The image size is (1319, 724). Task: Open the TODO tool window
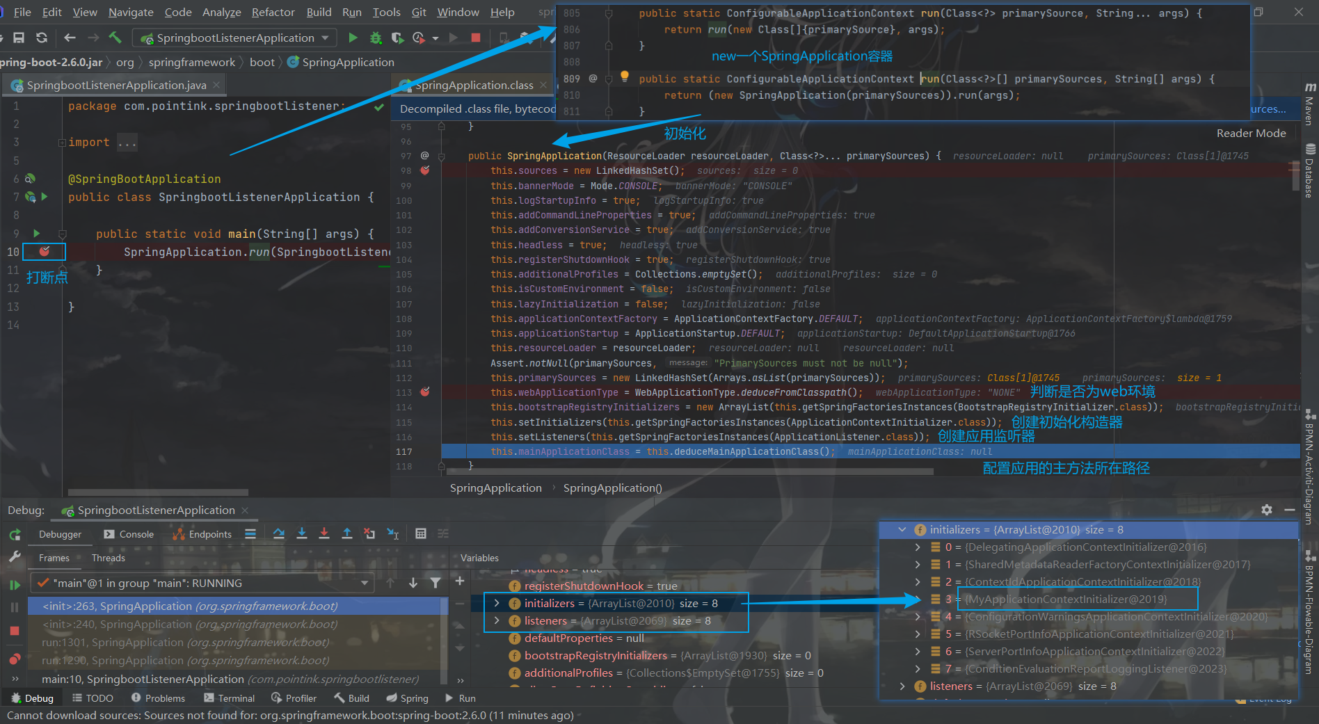pyautogui.click(x=92, y=698)
